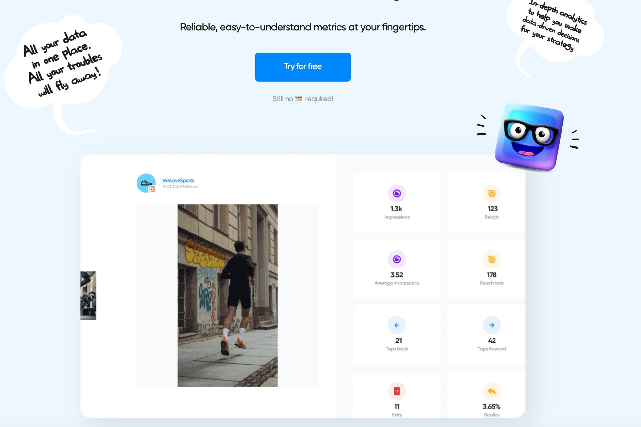Click the WeLoveSports profile avatar
This screenshot has width=641, height=427.
click(x=146, y=183)
